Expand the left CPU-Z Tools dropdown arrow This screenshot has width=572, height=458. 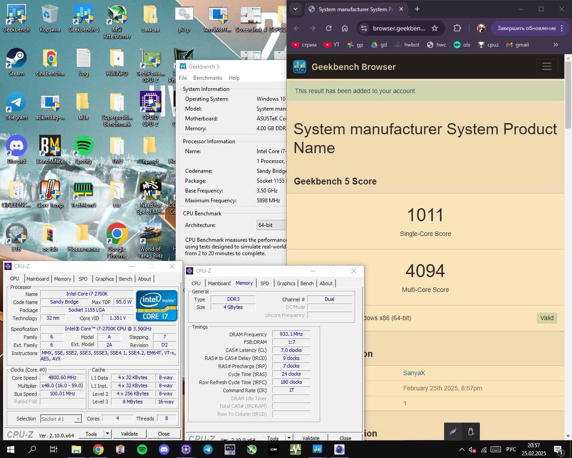click(x=107, y=434)
